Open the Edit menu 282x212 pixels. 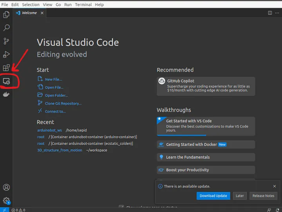(x=15, y=5)
